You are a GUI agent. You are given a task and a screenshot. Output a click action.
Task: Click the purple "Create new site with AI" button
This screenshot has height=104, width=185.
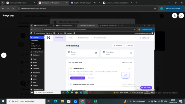[78, 78]
